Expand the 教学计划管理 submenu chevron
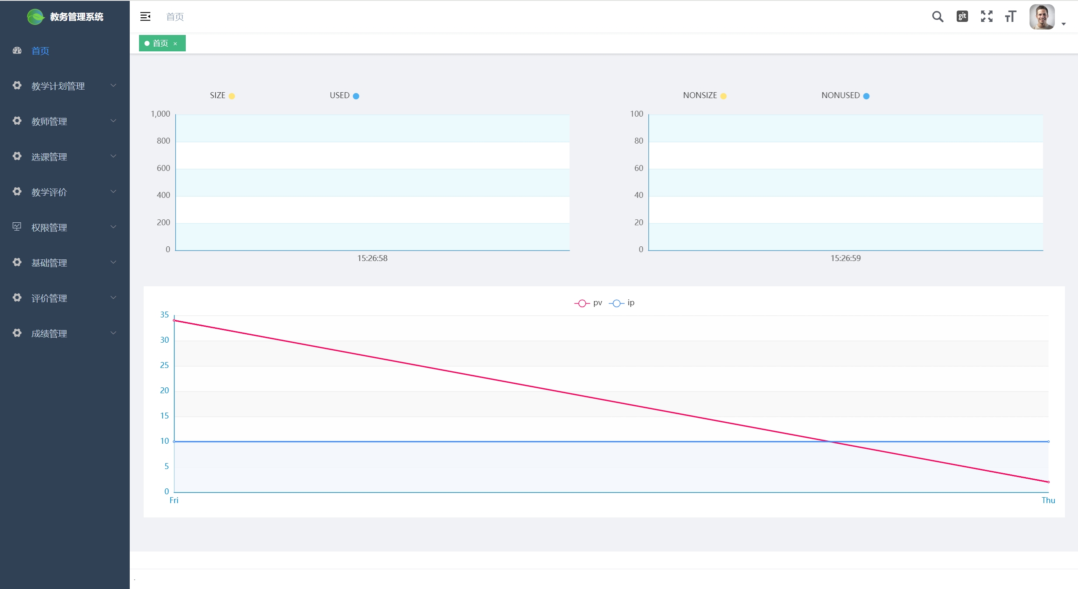Image resolution: width=1078 pixels, height=589 pixels. (x=113, y=85)
